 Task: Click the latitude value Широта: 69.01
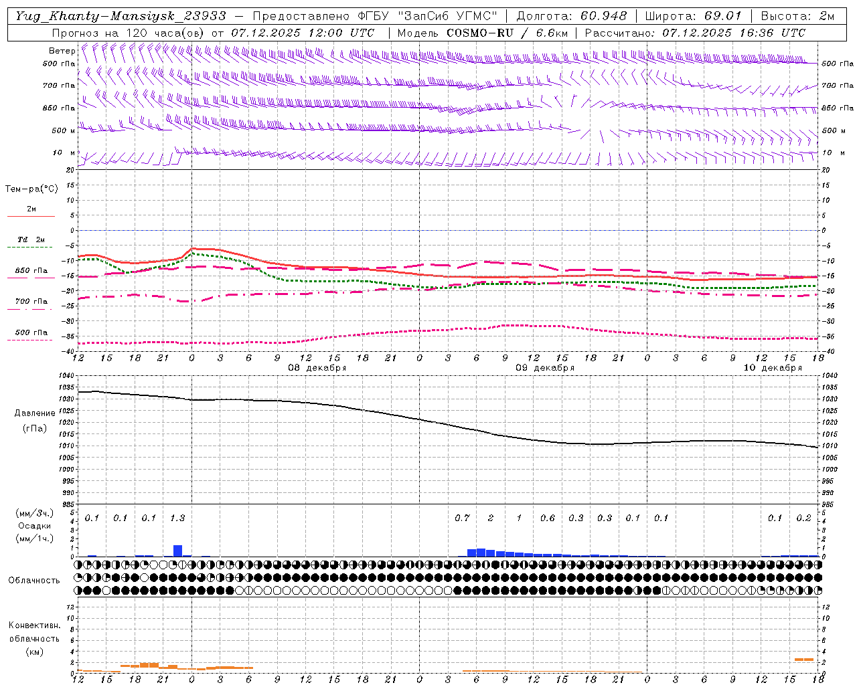click(x=693, y=16)
